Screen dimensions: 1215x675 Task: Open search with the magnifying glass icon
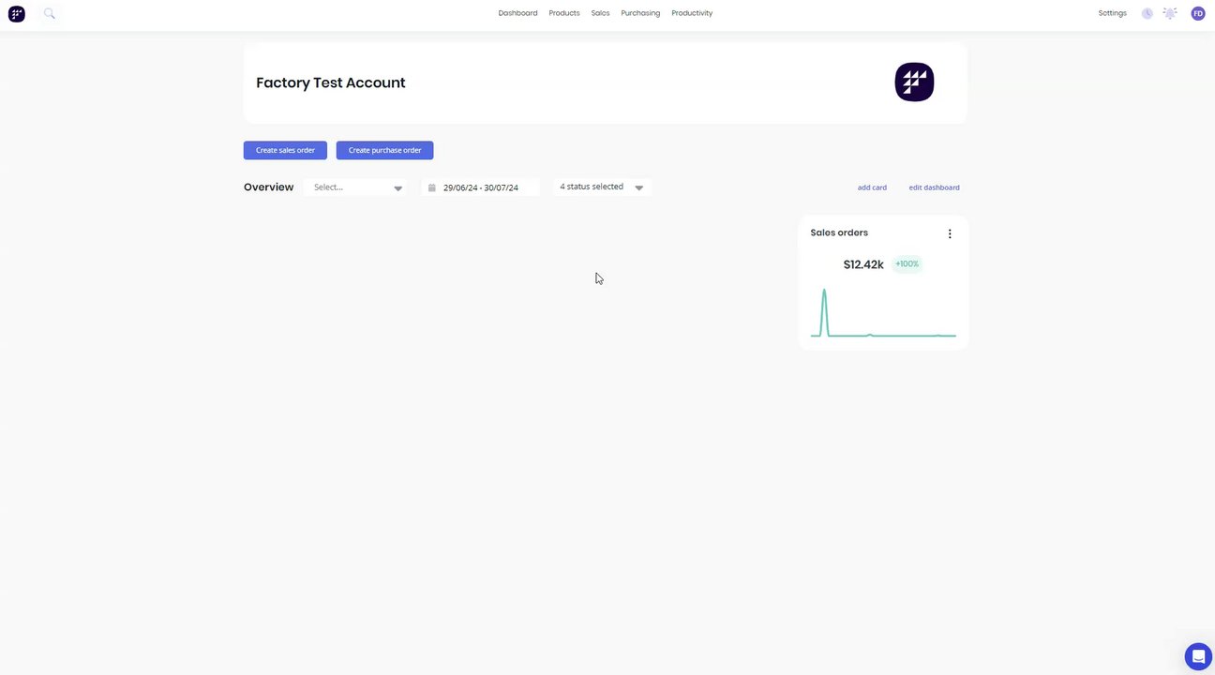coord(50,13)
